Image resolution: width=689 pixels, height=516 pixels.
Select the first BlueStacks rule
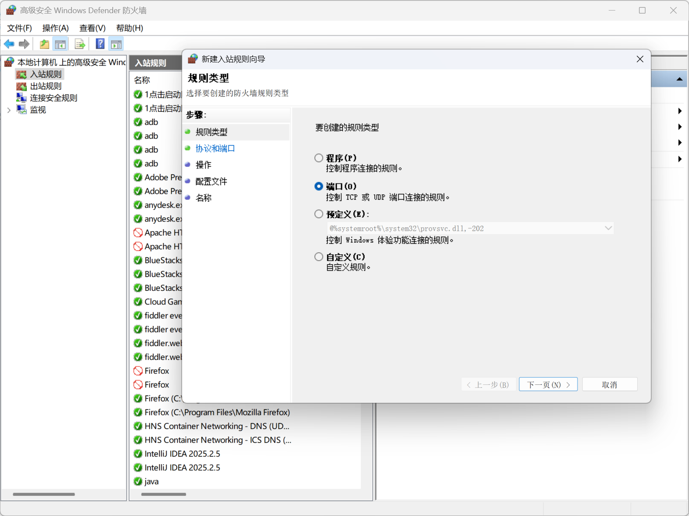pos(163,260)
